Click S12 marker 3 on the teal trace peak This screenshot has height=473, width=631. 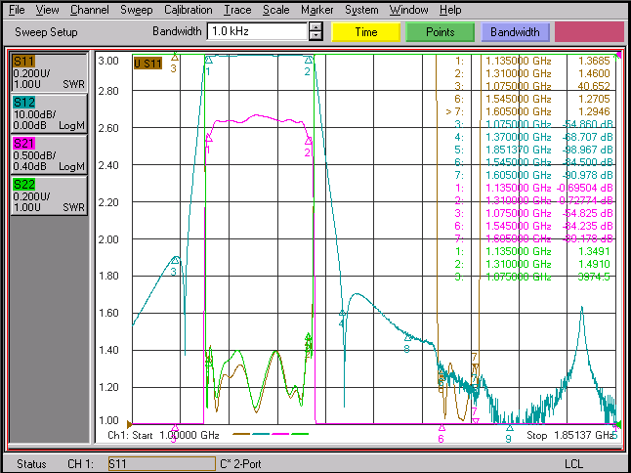[x=175, y=261]
